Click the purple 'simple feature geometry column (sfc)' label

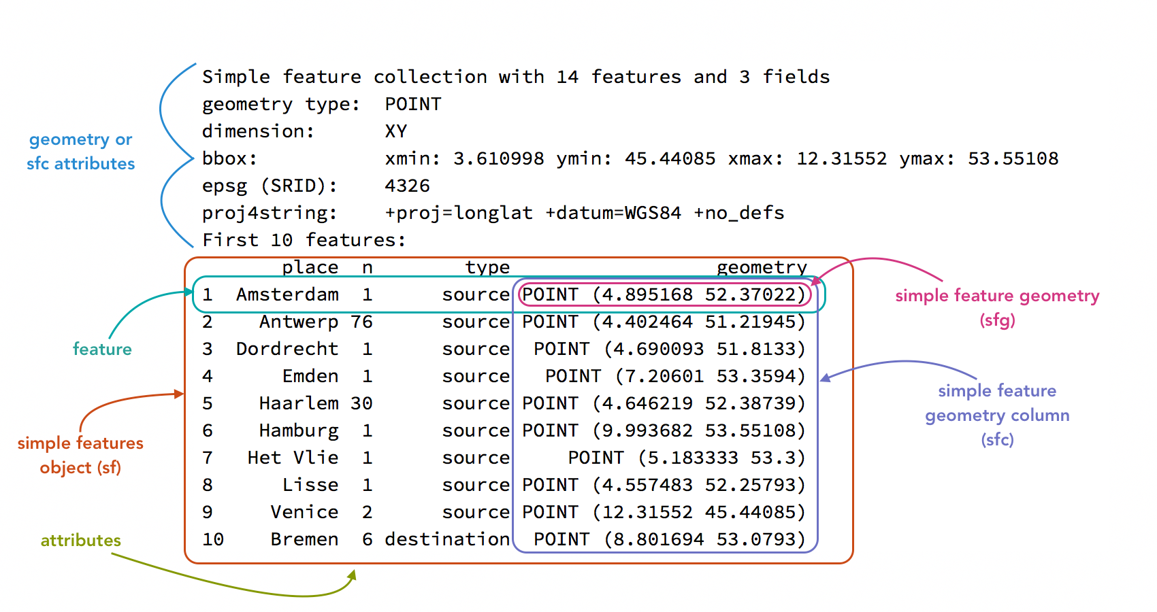tap(996, 415)
